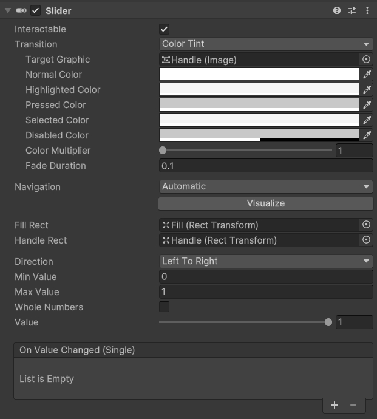Click the Handle Rect object picker circle
The height and width of the screenshot is (419, 377).
pos(366,240)
